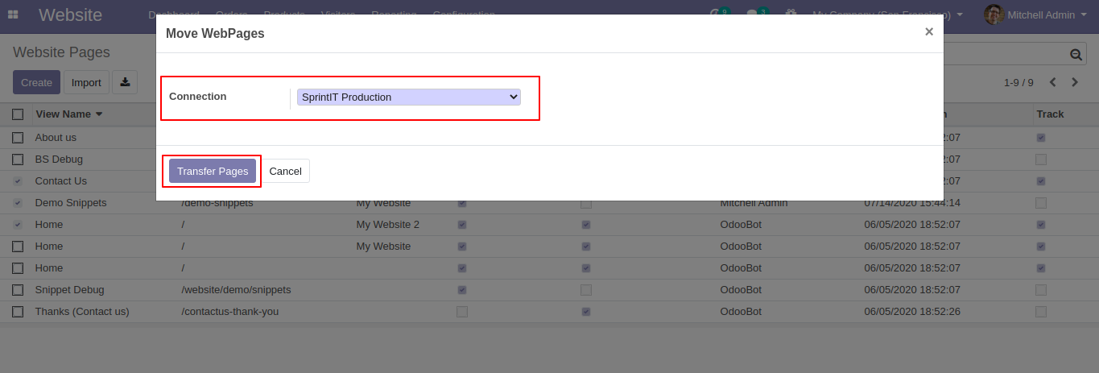Uncheck the Contact Us row checkbox

pyautogui.click(x=18, y=181)
